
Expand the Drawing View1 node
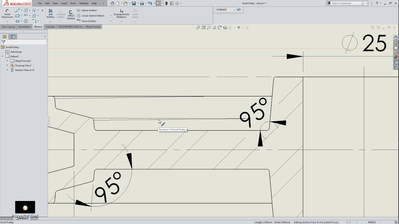click(7, 65)
